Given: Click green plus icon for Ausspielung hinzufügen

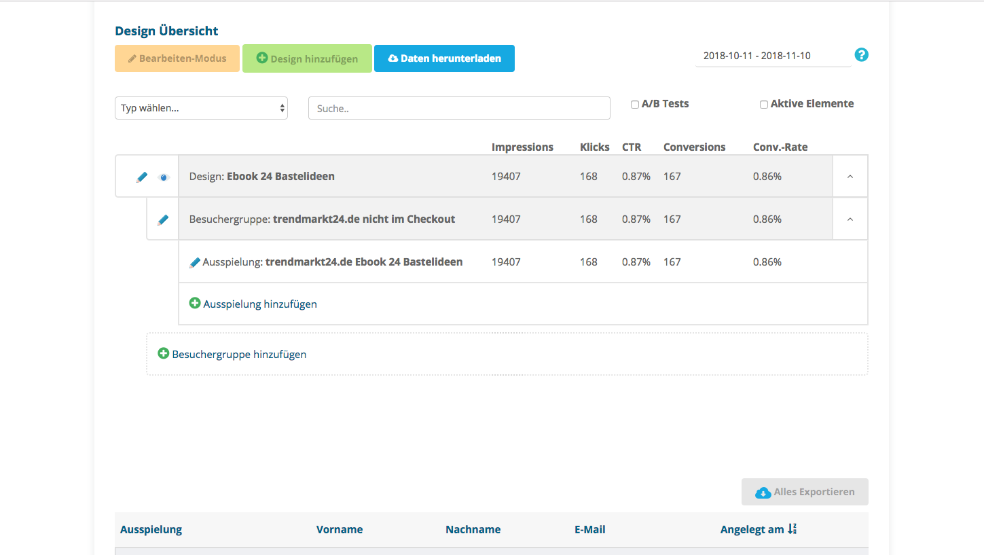Looking at the screenshot, I should coord(195,303).
